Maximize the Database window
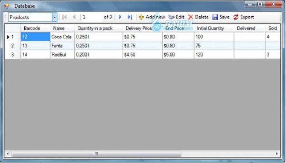 click(260, 4)
